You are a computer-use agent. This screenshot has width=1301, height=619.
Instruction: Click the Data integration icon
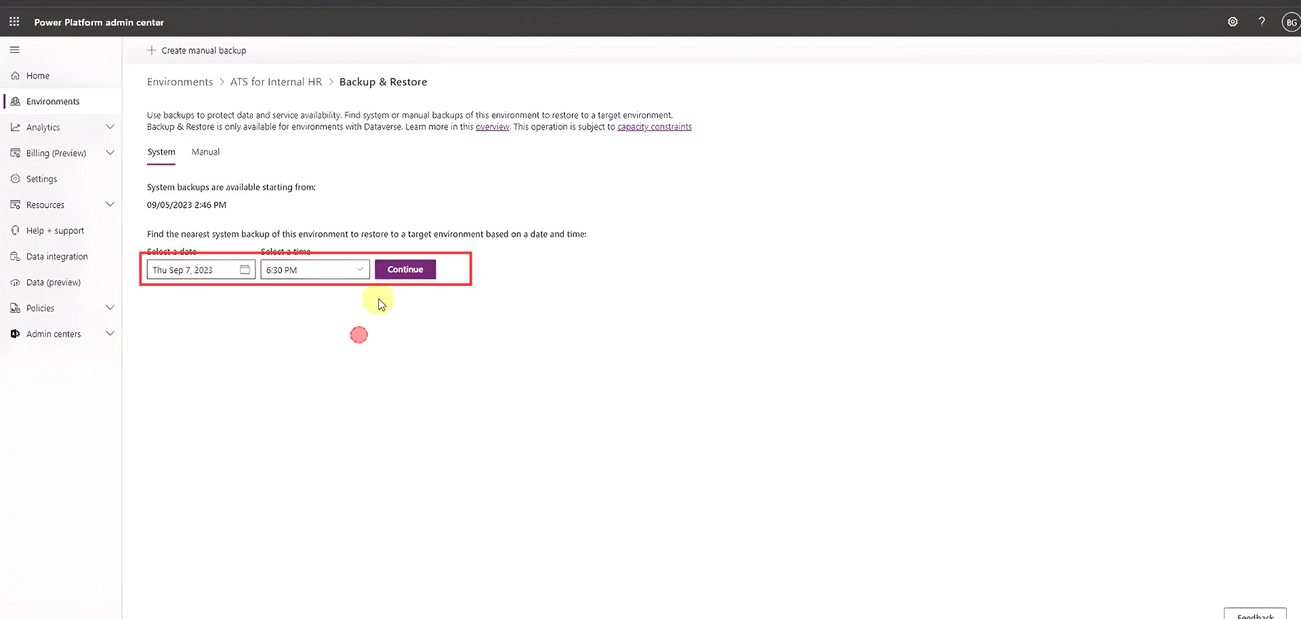(16, 257)
